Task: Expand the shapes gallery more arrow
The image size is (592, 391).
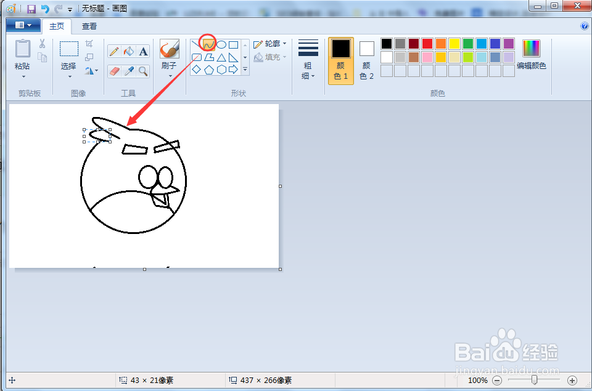Action: [245, 70]
